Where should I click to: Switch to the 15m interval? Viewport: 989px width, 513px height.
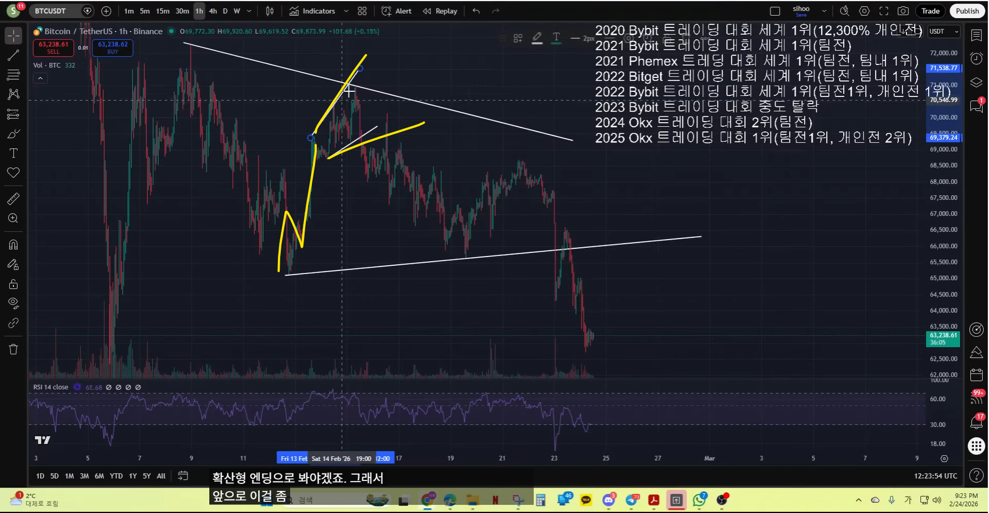(x=163, y=11)
